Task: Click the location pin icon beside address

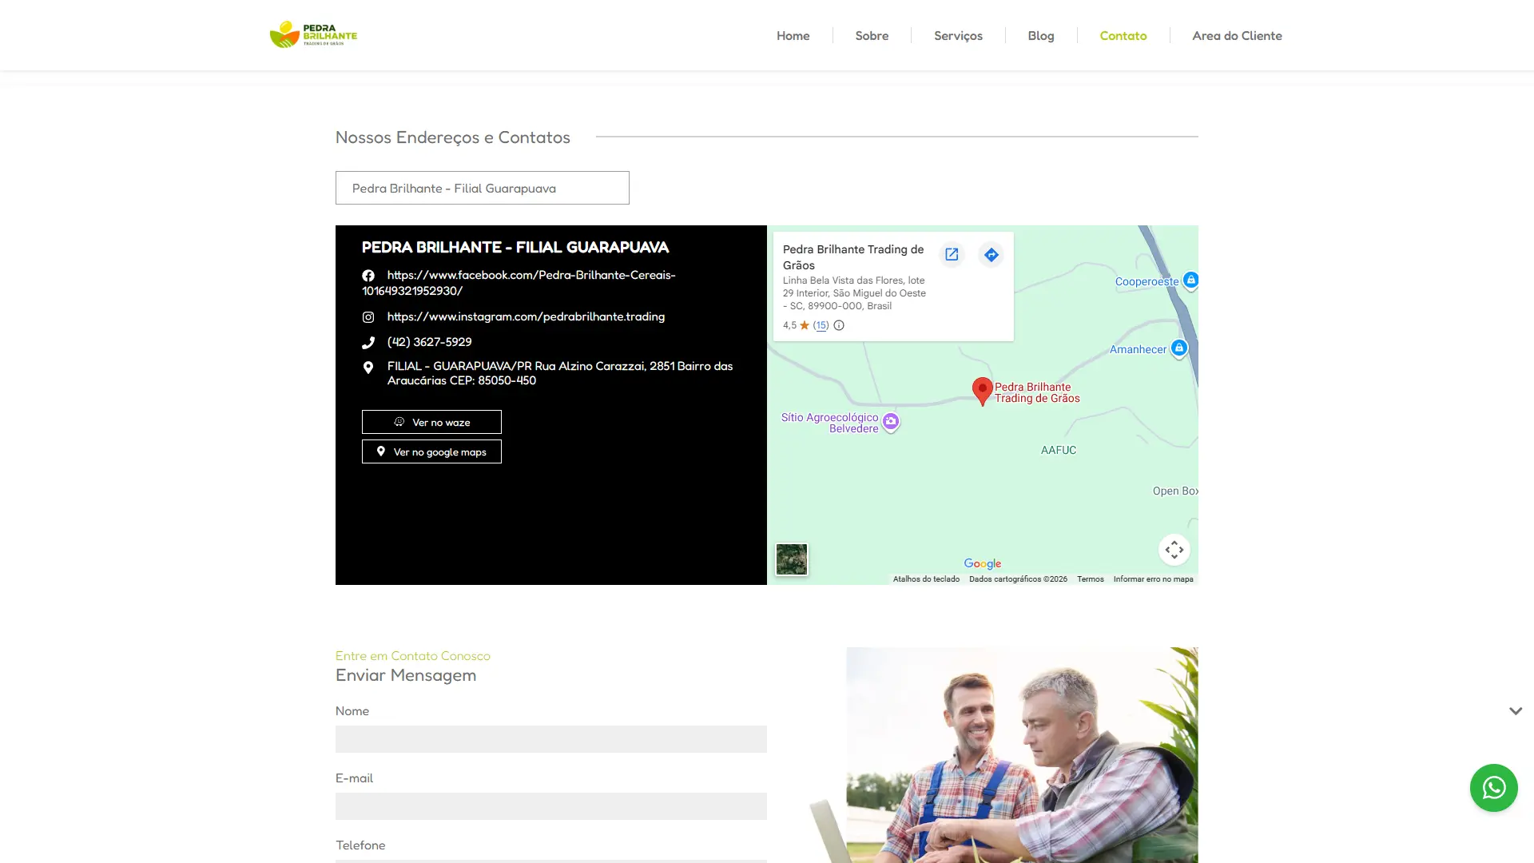Action: (x=368, y=368)
